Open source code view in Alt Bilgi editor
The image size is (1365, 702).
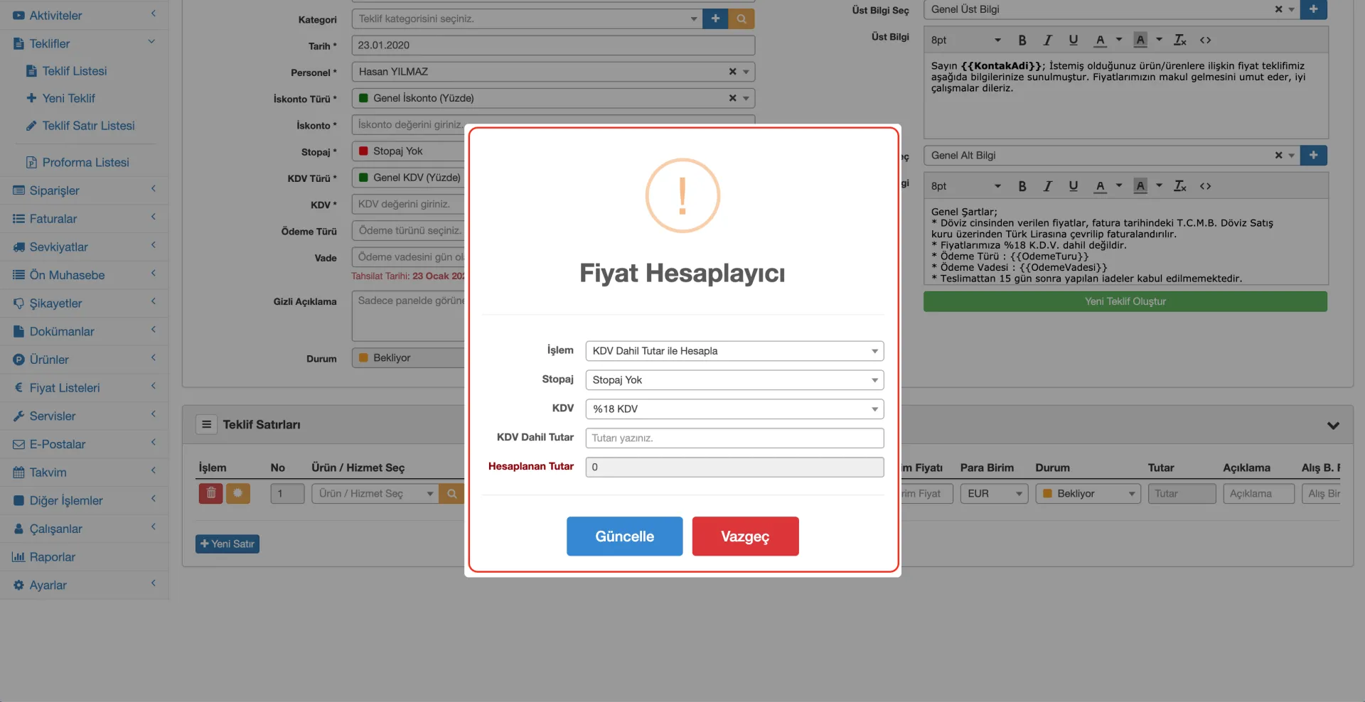tap(1205, 186)
